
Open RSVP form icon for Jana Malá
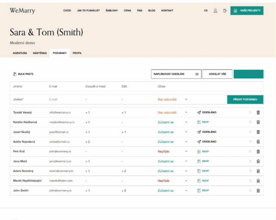tap(199, 161)
